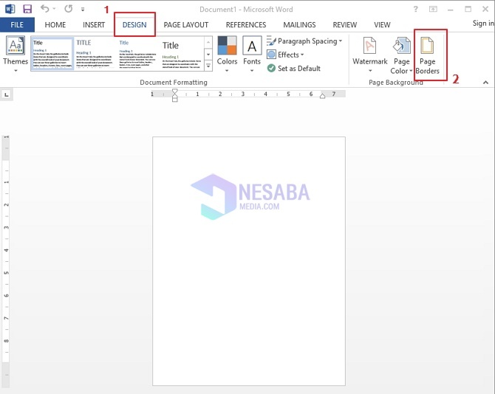Image resolution: width=495 pixels, height=394 pixels.
Task: Collapse the ribbon with the caret
Action: 485,82
